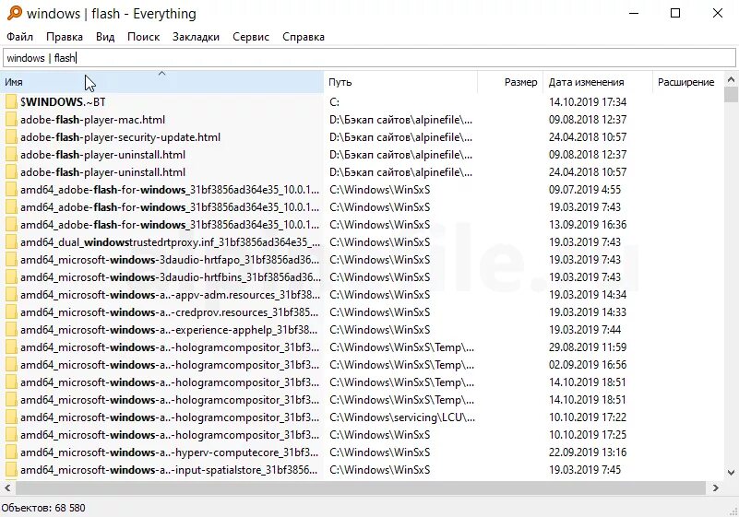Open the Справка menu
Viewport: 739px width, 517px height.
303,37
